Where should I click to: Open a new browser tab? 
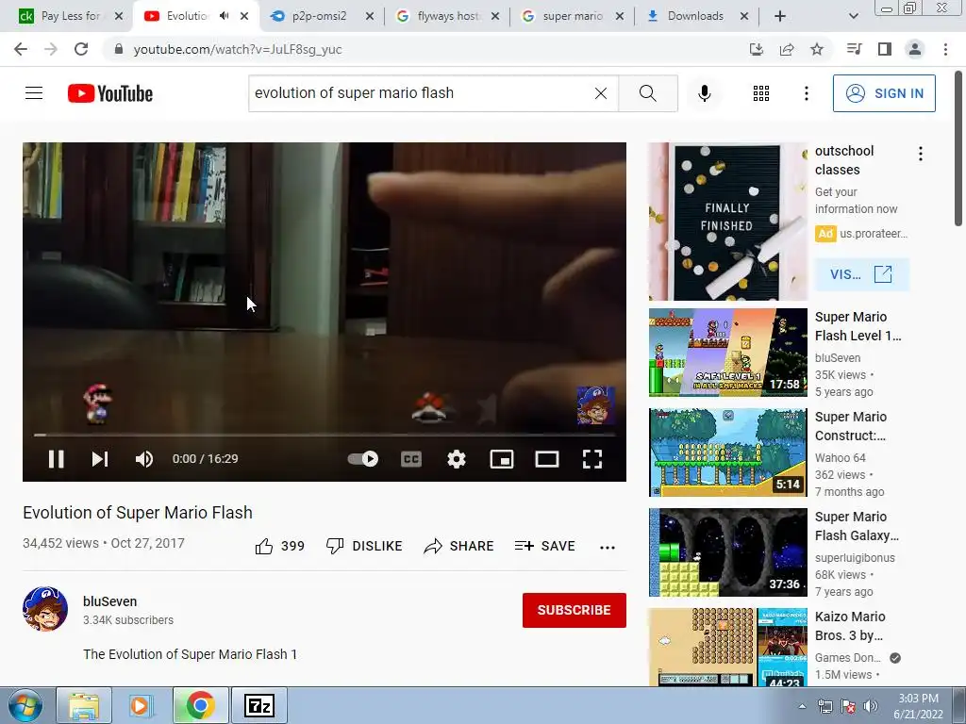coord(780,16)
